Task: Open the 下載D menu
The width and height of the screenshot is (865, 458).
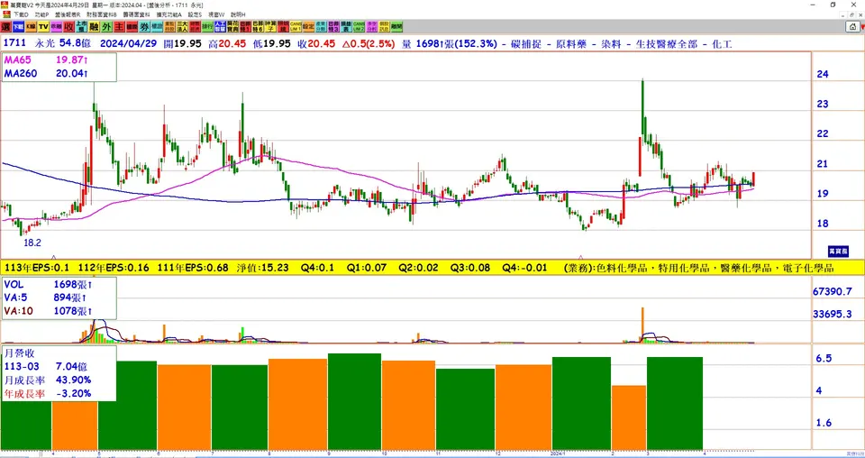Action: click(21, 14)
